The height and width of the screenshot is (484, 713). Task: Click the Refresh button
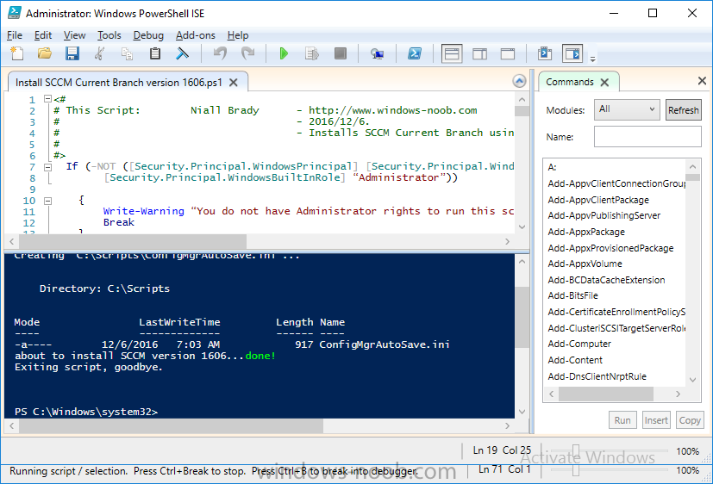(x=683, y=110)
